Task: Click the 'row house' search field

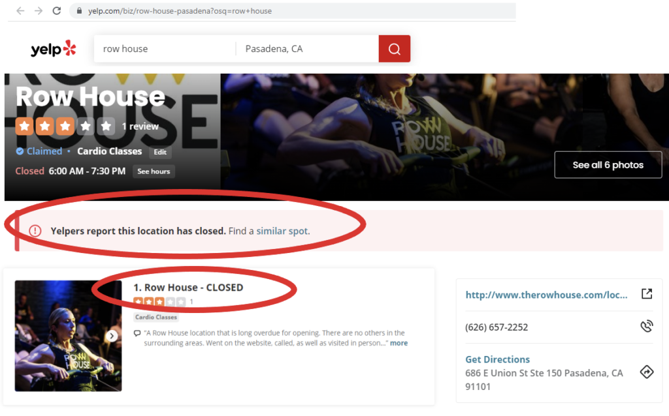Action: pyautogui.click(x=165, y=48)
